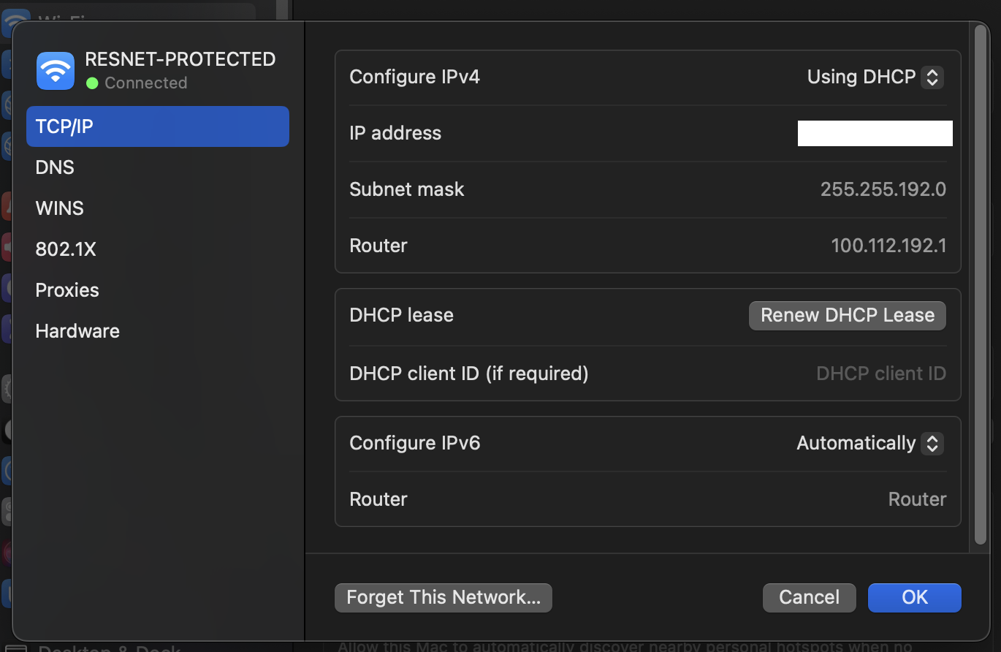Open the DNS settings section
This screenshot has width=1001, height=652.
[x=54, y=167]
